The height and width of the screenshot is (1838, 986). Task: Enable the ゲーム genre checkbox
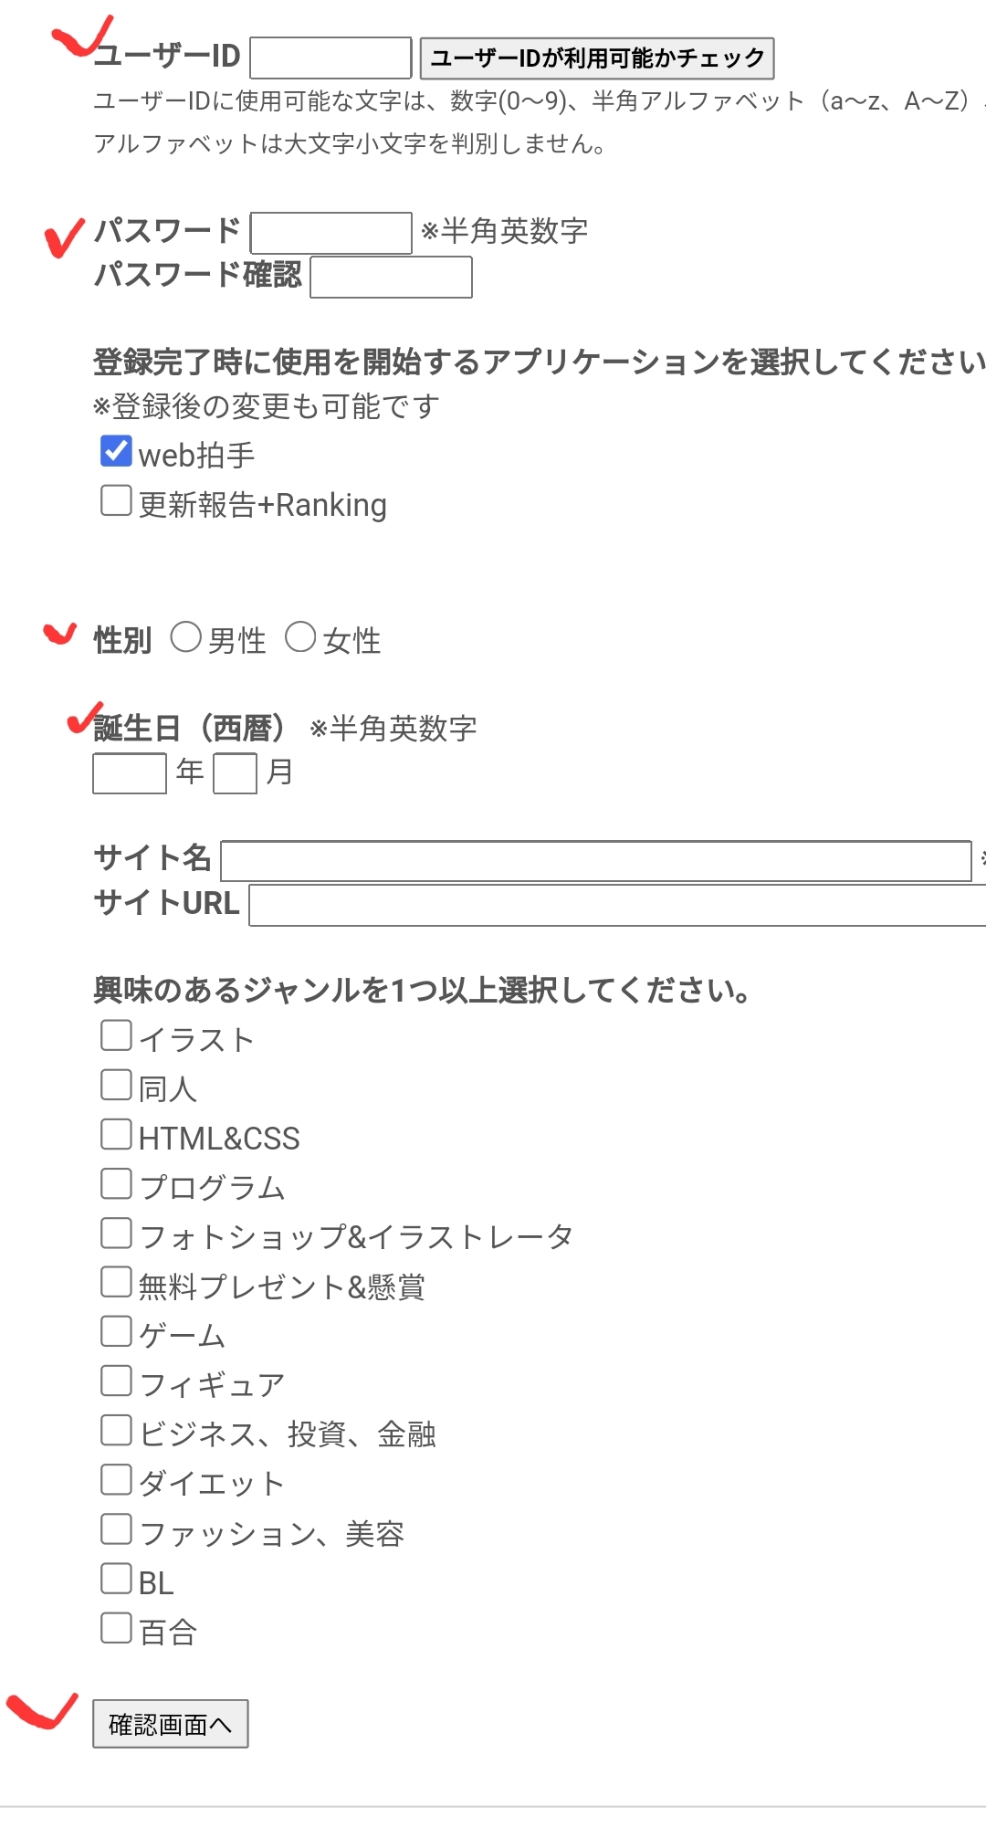[x=116, y=1331]
